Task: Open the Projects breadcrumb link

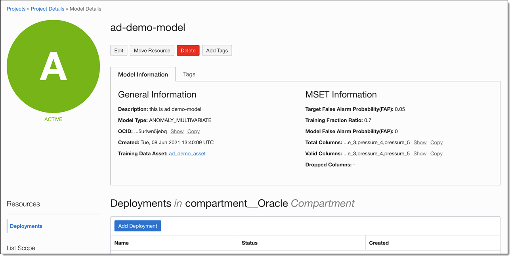Action: tap(16, 9)
